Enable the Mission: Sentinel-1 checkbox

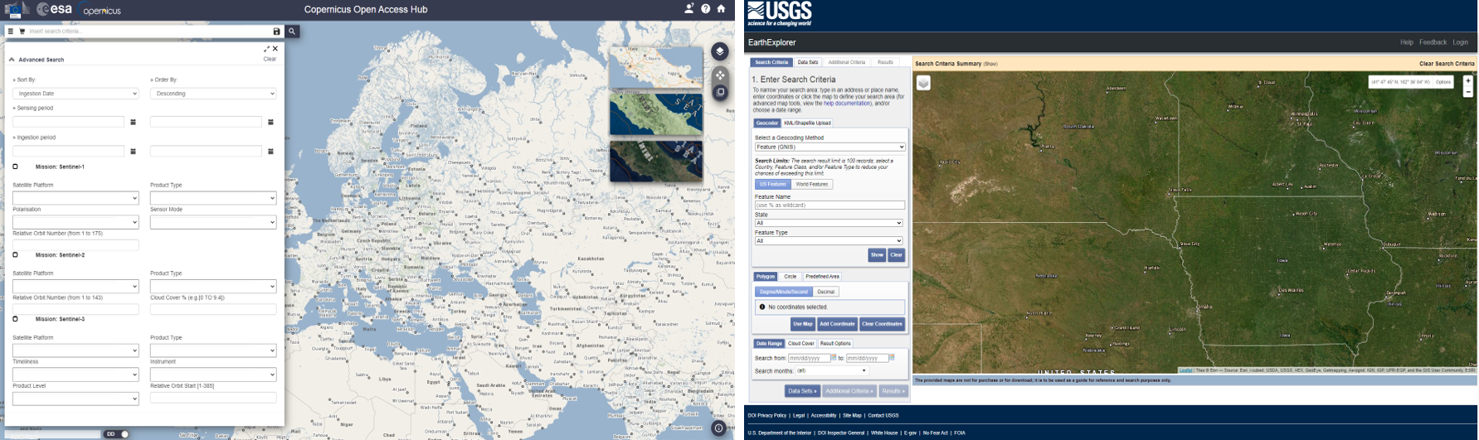[x=15, y=167]
